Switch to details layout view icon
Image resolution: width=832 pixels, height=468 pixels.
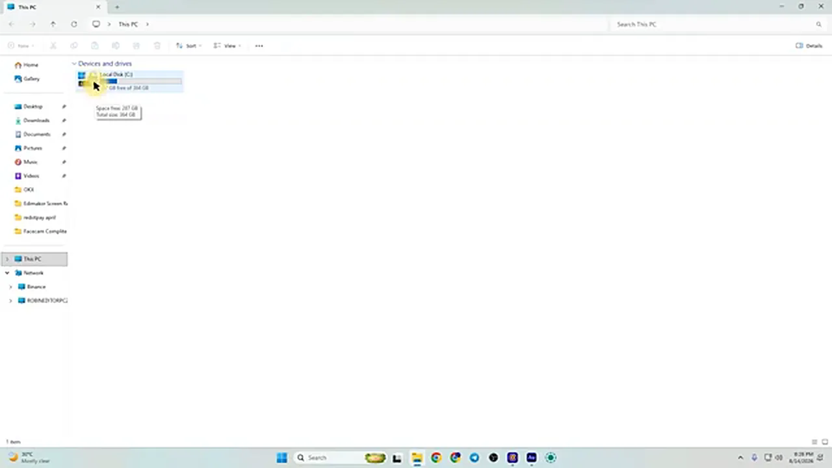pyautogui.click(x=814, y=442)
